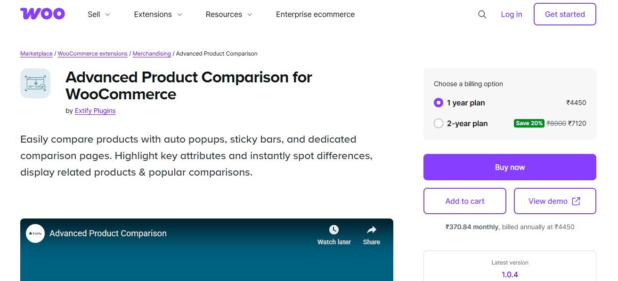Click the Watch later icon on the video

[334, 230]
